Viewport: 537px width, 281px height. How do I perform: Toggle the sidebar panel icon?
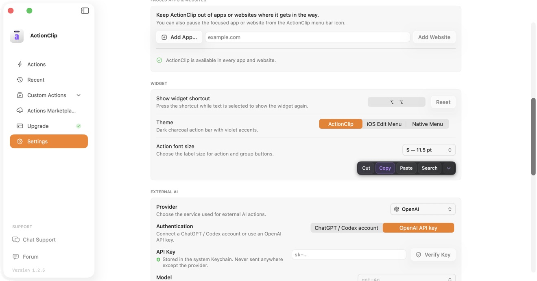(85, 11)
